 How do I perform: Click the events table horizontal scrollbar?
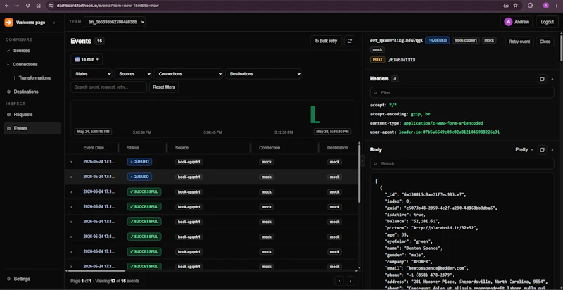(x=96, y=270)
